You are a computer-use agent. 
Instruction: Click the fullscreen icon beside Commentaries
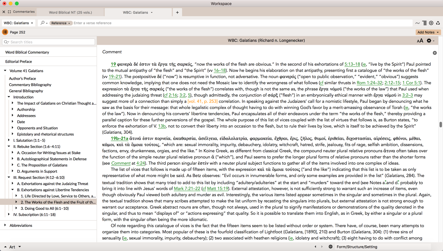tap(9, 12)
